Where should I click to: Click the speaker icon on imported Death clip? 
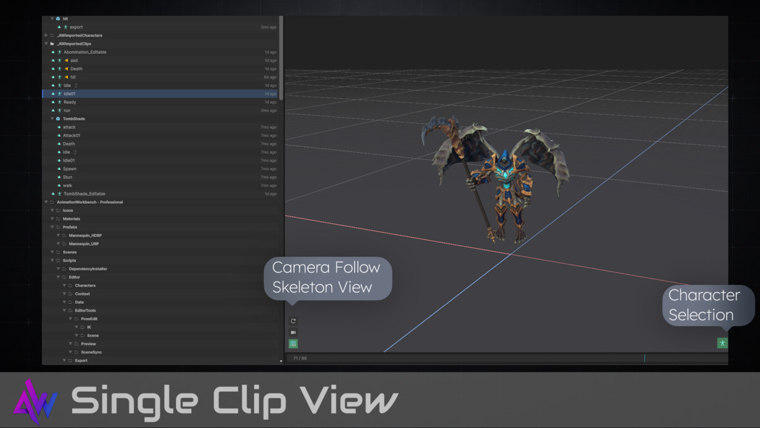click(x=66, y=68)
